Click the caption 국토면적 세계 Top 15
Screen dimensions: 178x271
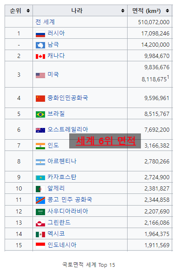point(89,265)
